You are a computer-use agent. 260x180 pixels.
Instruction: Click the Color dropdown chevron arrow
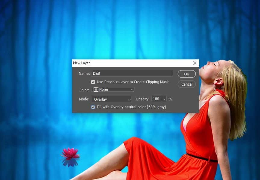pos(132,90)
